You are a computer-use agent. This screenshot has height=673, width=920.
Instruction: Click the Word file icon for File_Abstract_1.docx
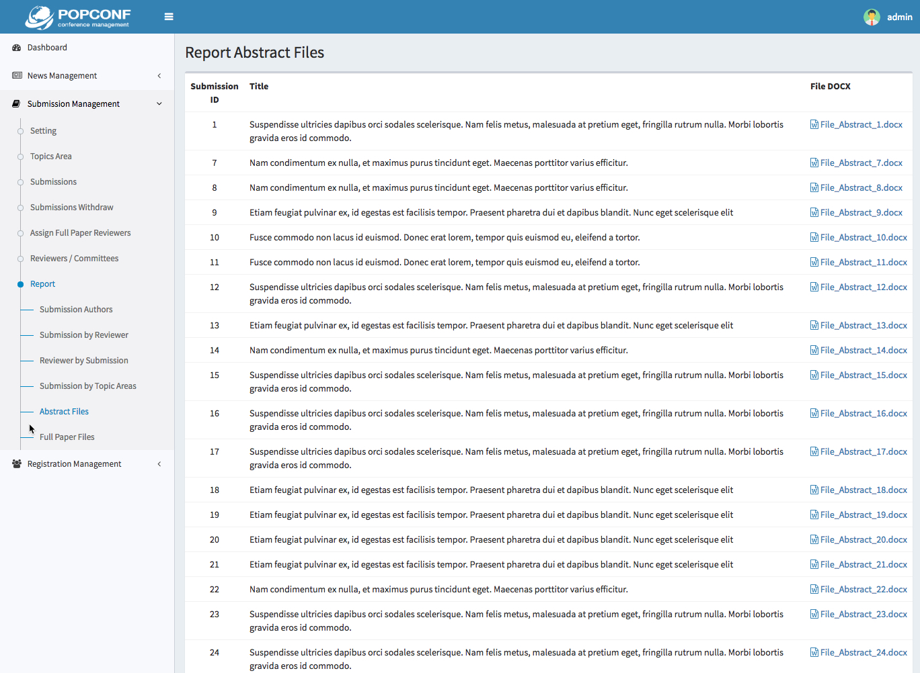814,125
